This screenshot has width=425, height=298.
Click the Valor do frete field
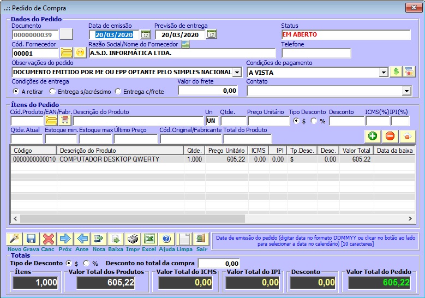click(208, 91)
